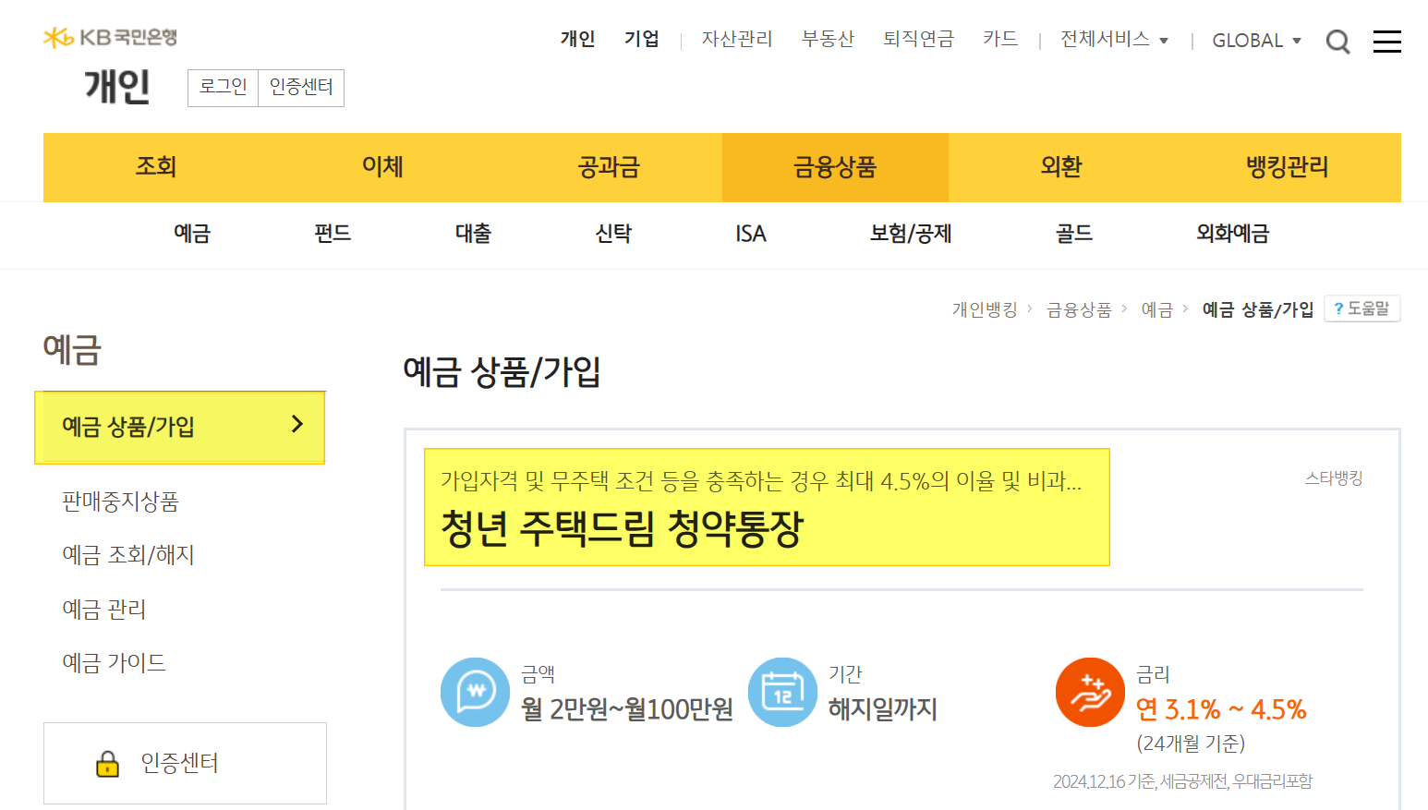Image resolution: width=1428 pixels, height=810 pixels.
Task: Click the 금융상품 breadcrumb link
Action: point(1079,309)
